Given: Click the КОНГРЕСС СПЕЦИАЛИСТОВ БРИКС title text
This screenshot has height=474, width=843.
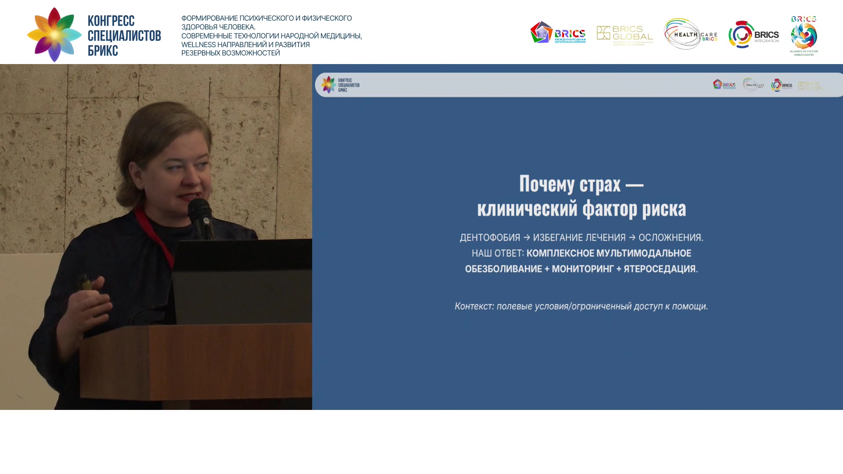Looking at the screenshot, I should (124, 36).
